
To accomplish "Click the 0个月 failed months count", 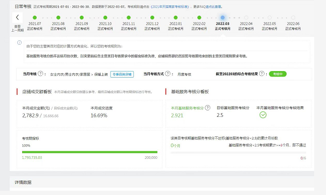I will pos(175,145).
